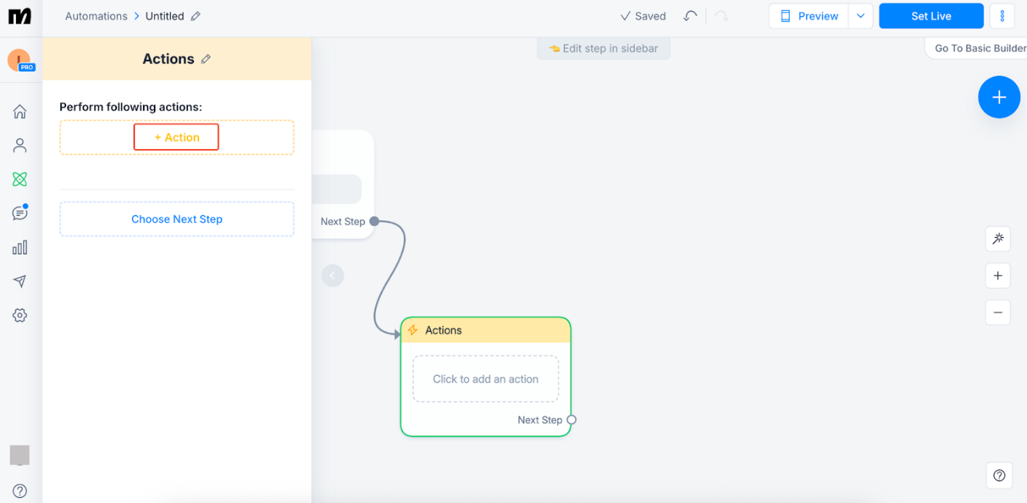
Task: Open the three-dot options menu
Action: 1002,15
